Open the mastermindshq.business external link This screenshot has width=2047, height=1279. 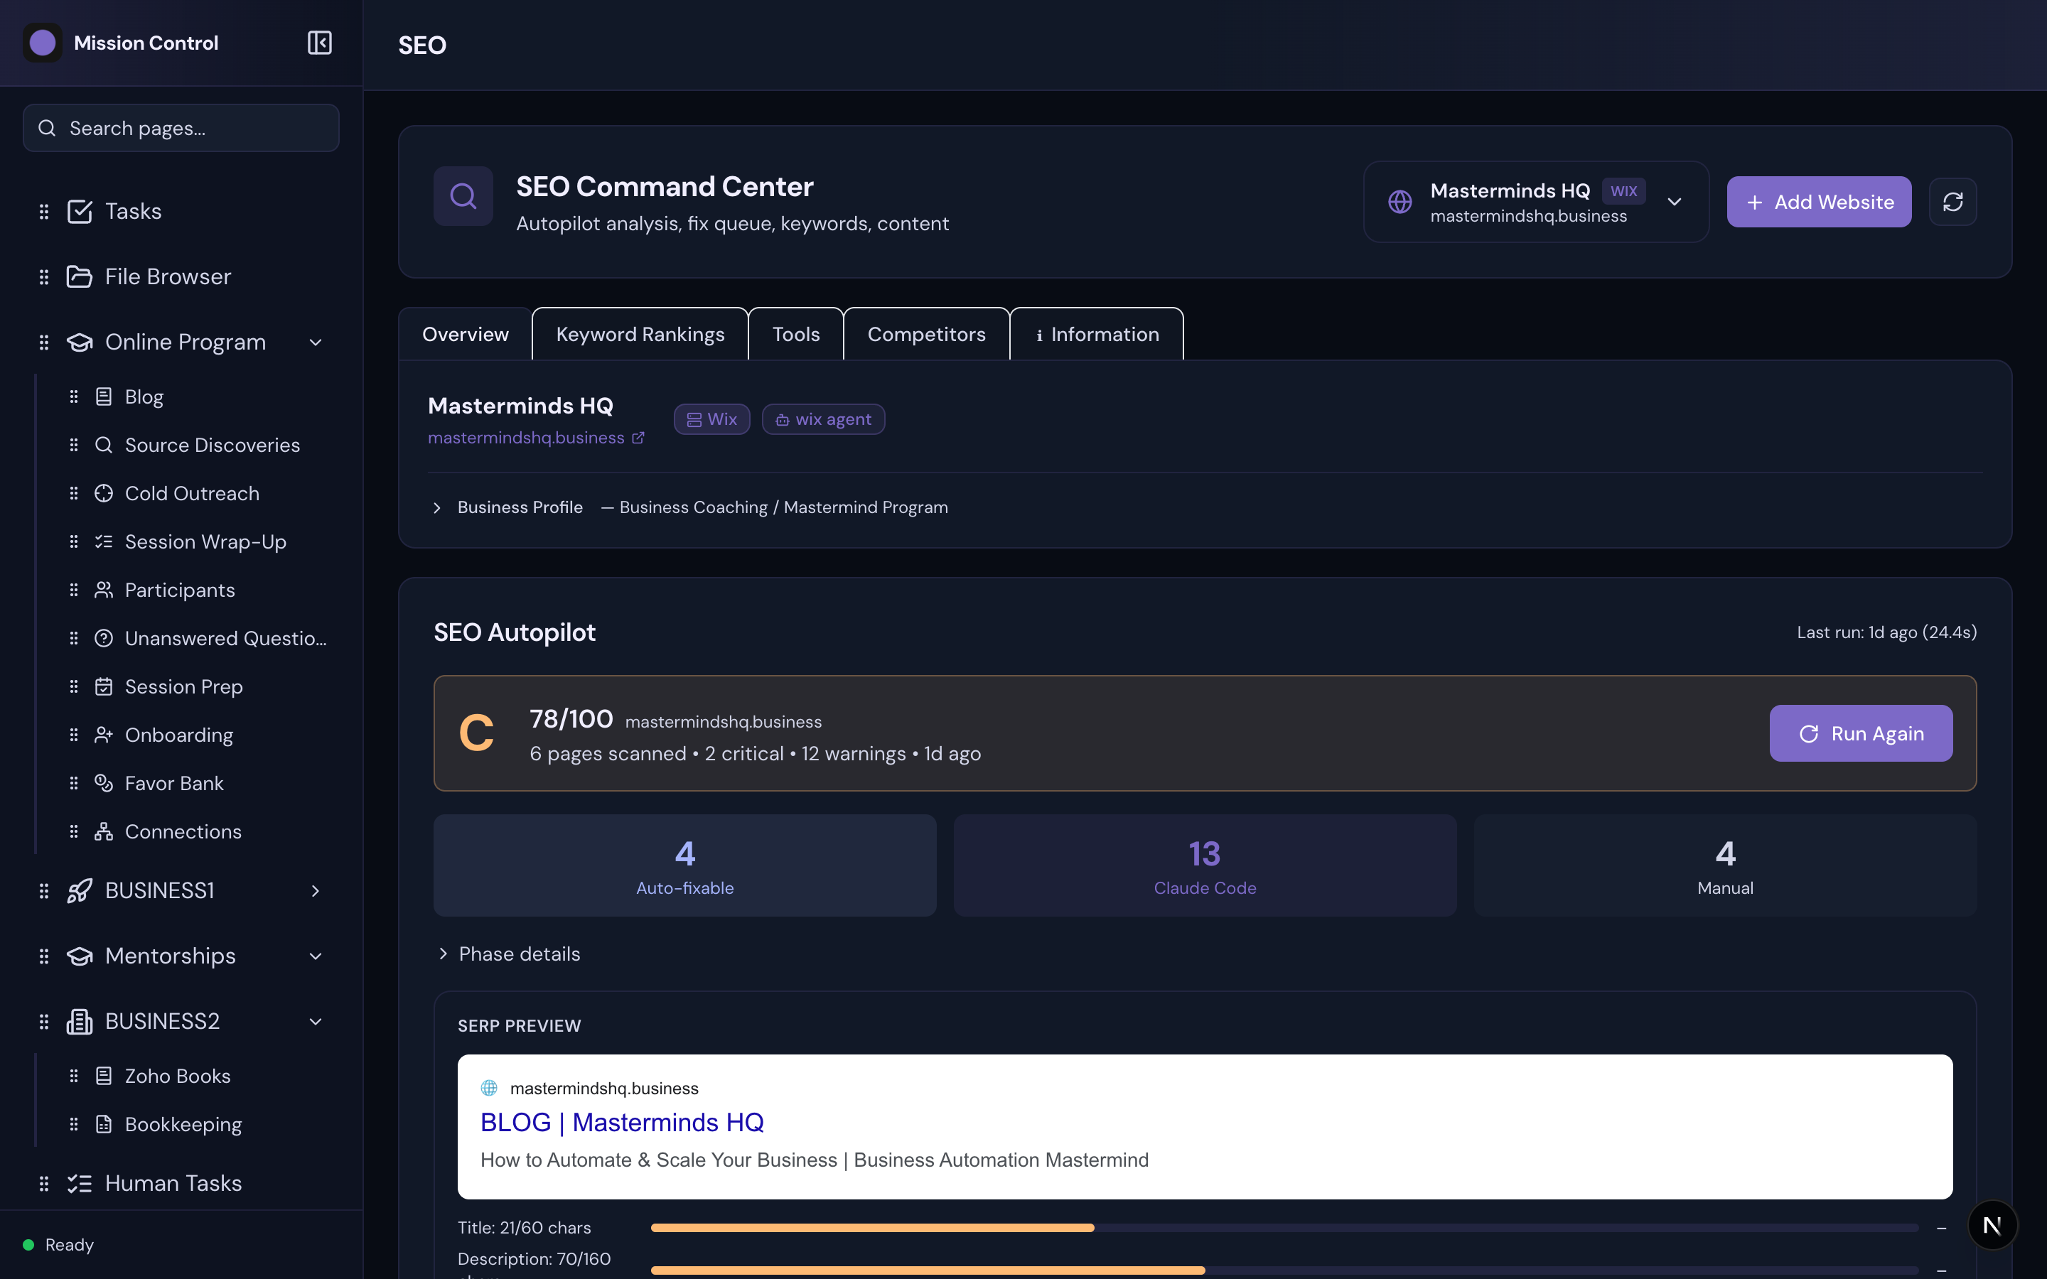[637, 437]
